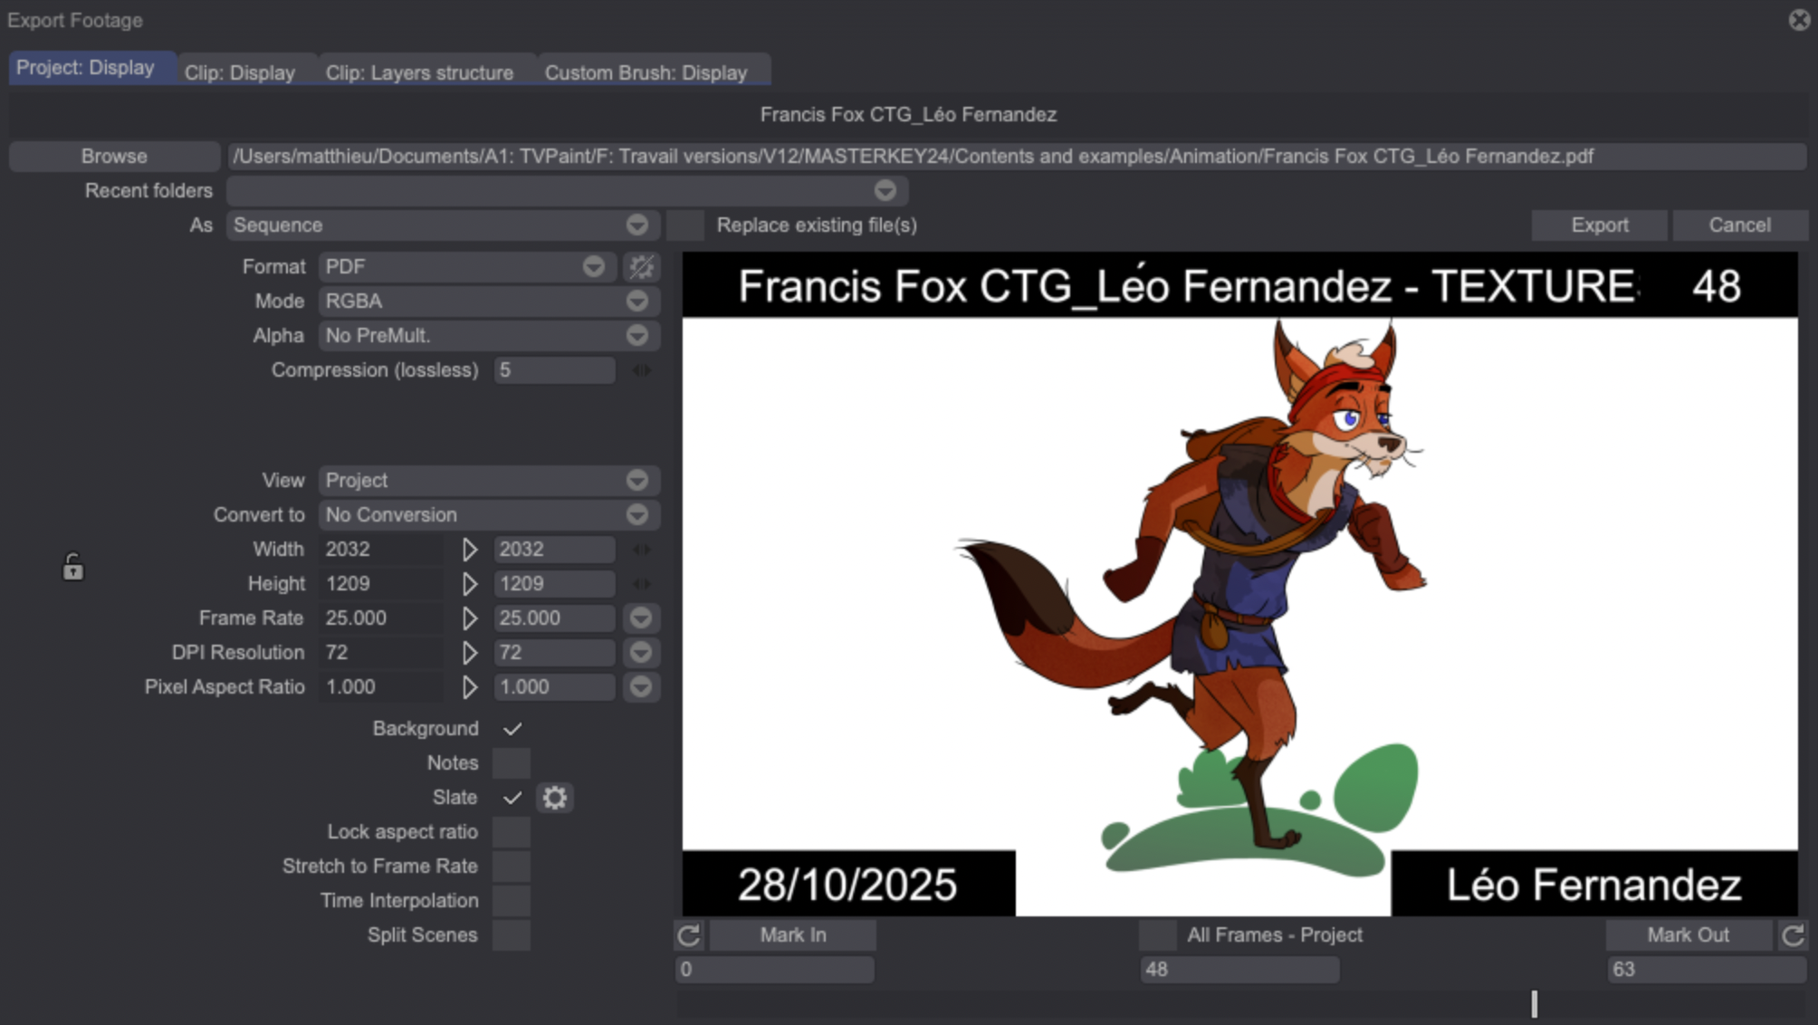Switch to Clip: Layers structure tab

pos(419,72)
